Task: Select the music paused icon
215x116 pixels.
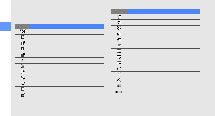Action: pyautogui.click(x=119, y=22)
